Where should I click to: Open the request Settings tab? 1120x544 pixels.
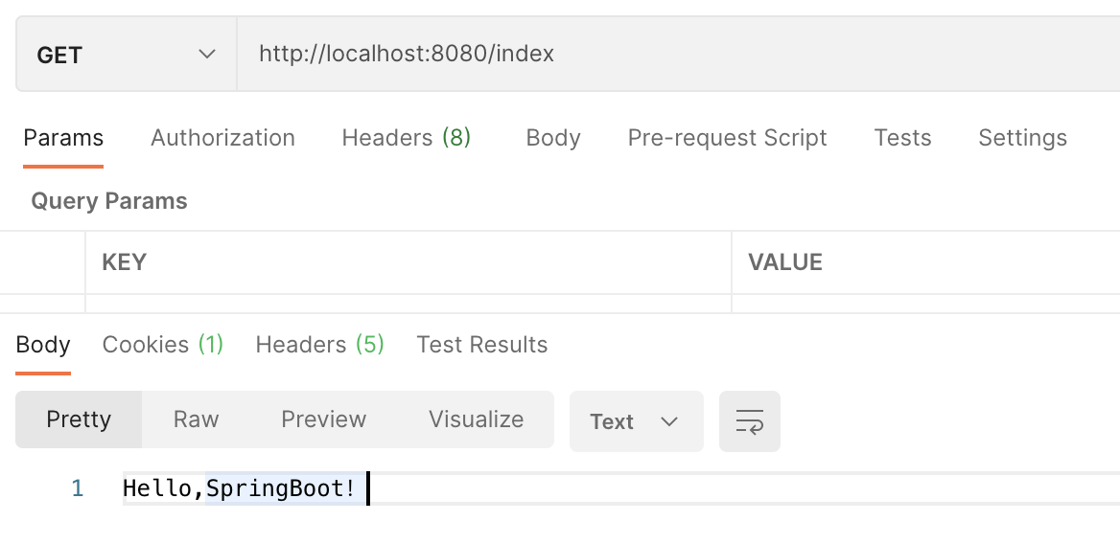[1022, 138]
